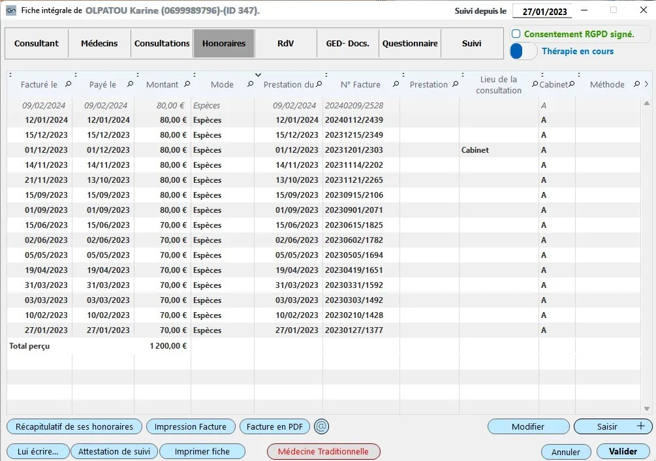Switch to the Consultant tab
The height and width of the screenshot is (461, 656).
coord(37,44)
